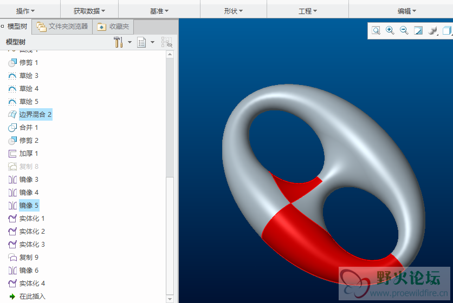453x303 pixels.
Task: Click the 镜像 5 mirror feature icon
Action: click(12, 206)
